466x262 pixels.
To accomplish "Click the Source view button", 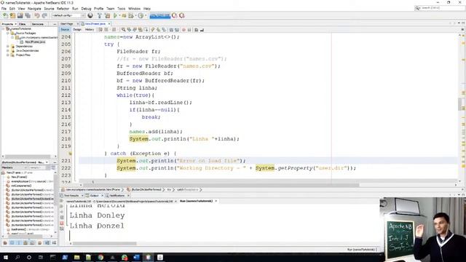I will click(x=65, y=30).
